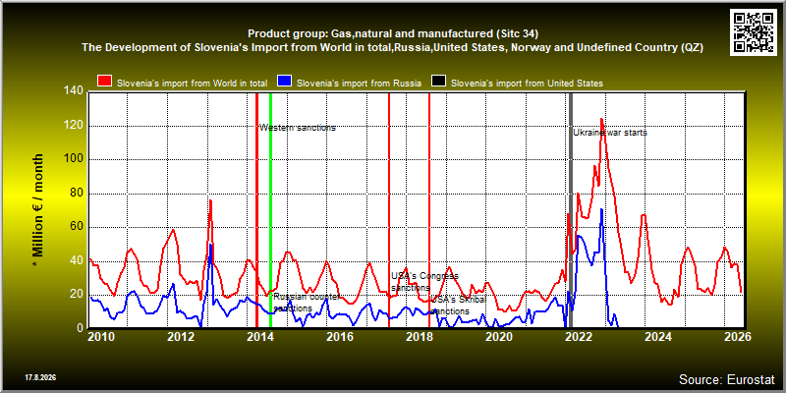Click the date stamp '17.8.2026'
Image resolution: width=786 pixels, height=393 pixels.
tap(40, 377)
